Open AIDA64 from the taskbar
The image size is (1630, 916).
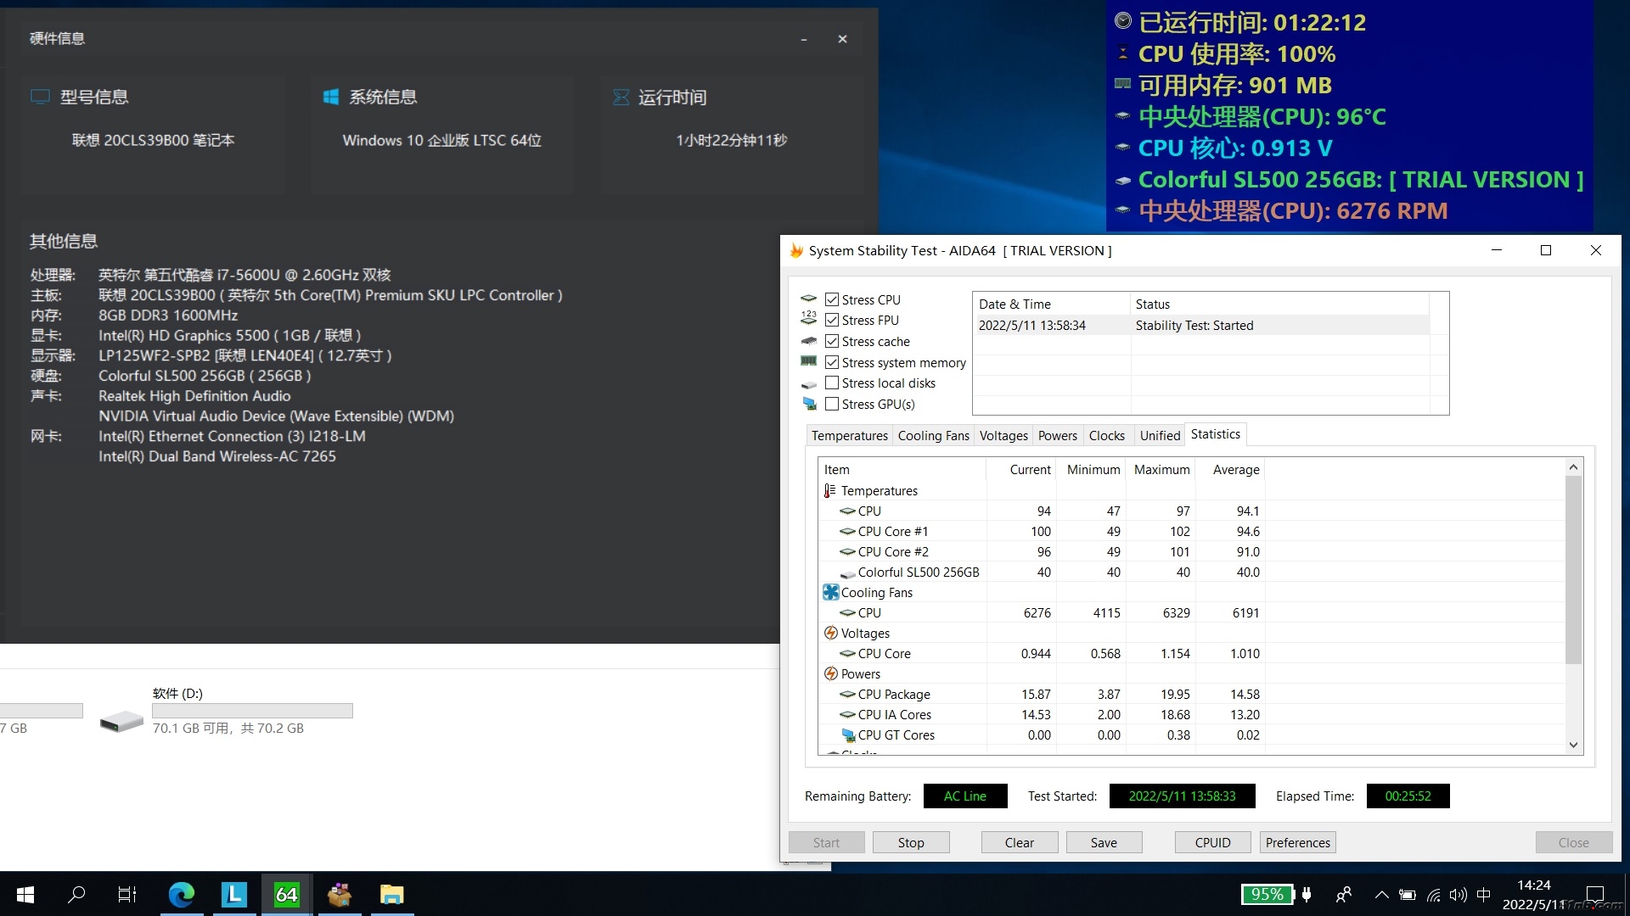[287, 895]
